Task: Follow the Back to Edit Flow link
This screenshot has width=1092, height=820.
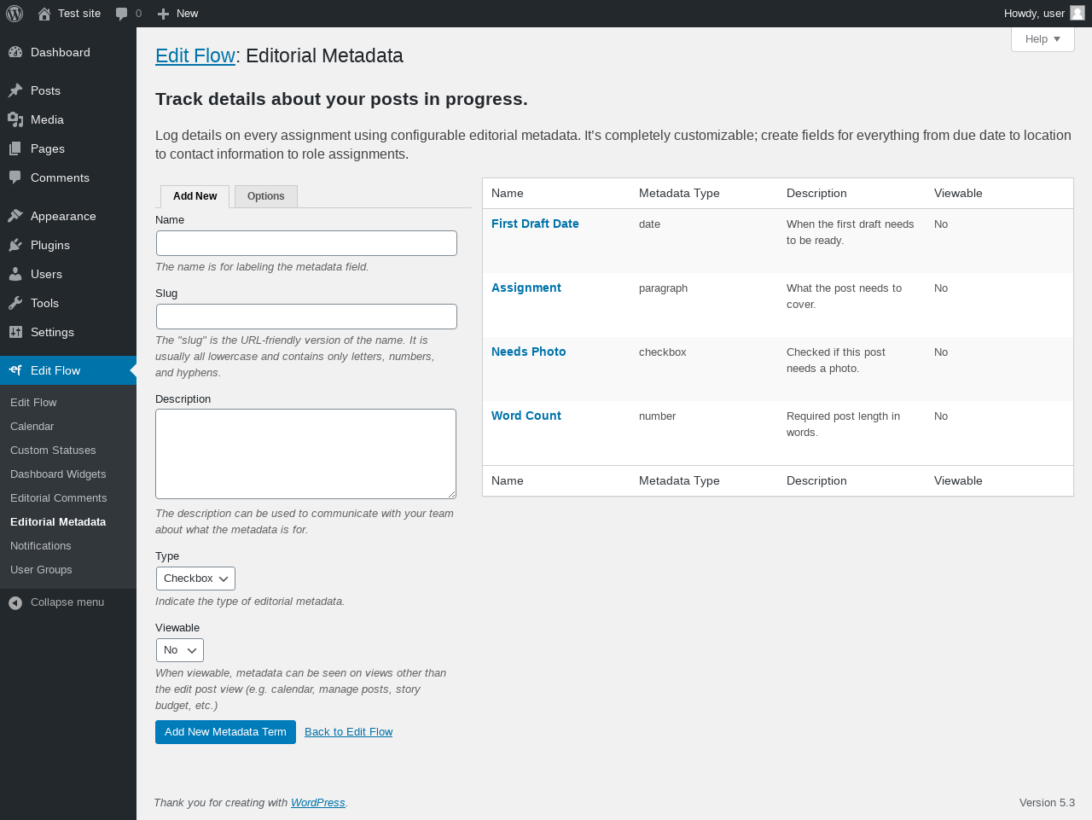Action: coord(349,732)
